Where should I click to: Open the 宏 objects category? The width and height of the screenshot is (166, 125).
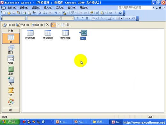11,92
